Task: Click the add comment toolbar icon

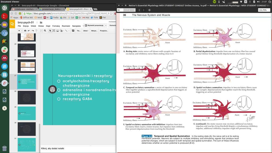Action: click(x=73, y=31)
